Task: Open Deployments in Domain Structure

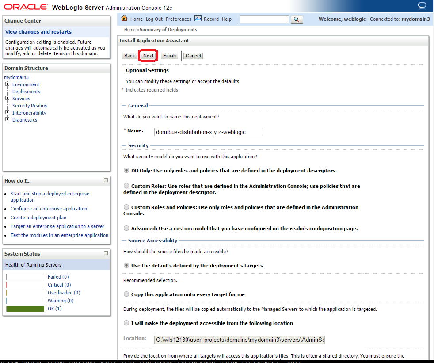Action: coord(26,92)
